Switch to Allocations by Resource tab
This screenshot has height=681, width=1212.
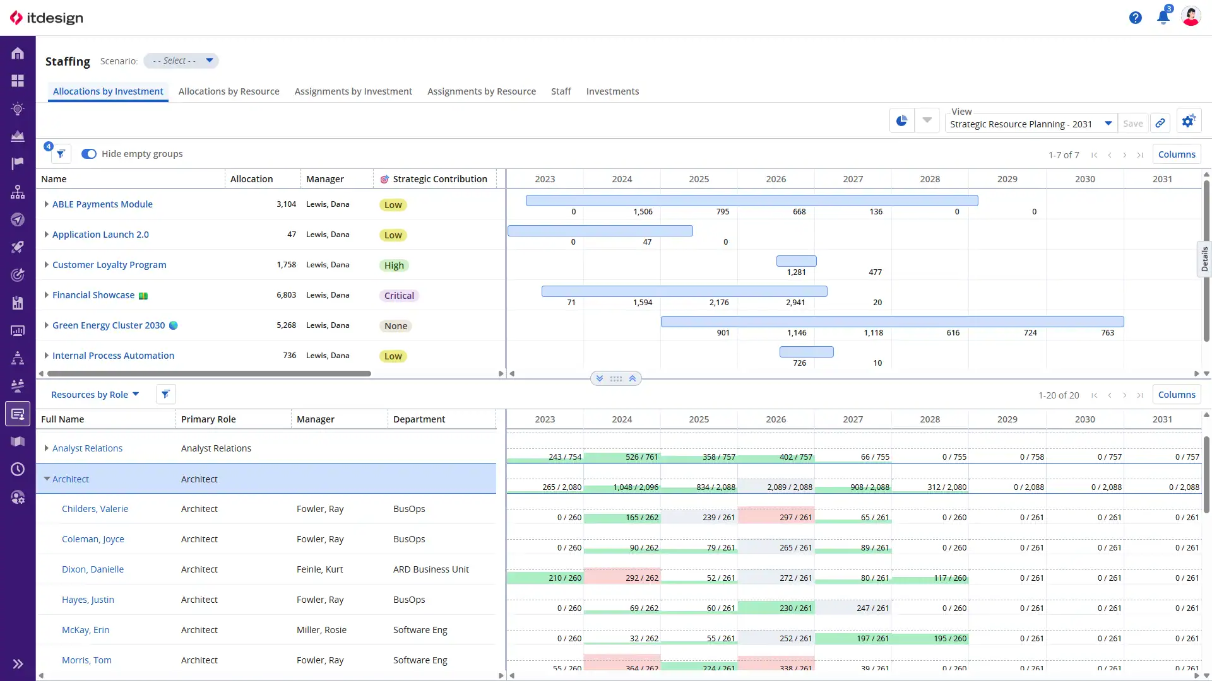[229, 91]
